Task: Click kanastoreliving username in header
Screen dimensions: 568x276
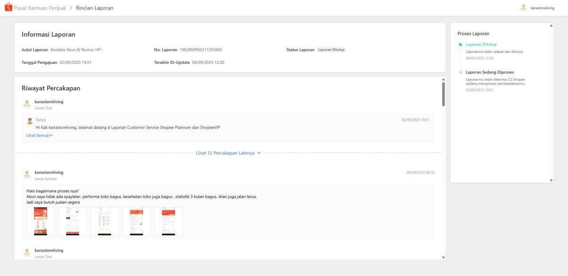Action: (542, 8)
